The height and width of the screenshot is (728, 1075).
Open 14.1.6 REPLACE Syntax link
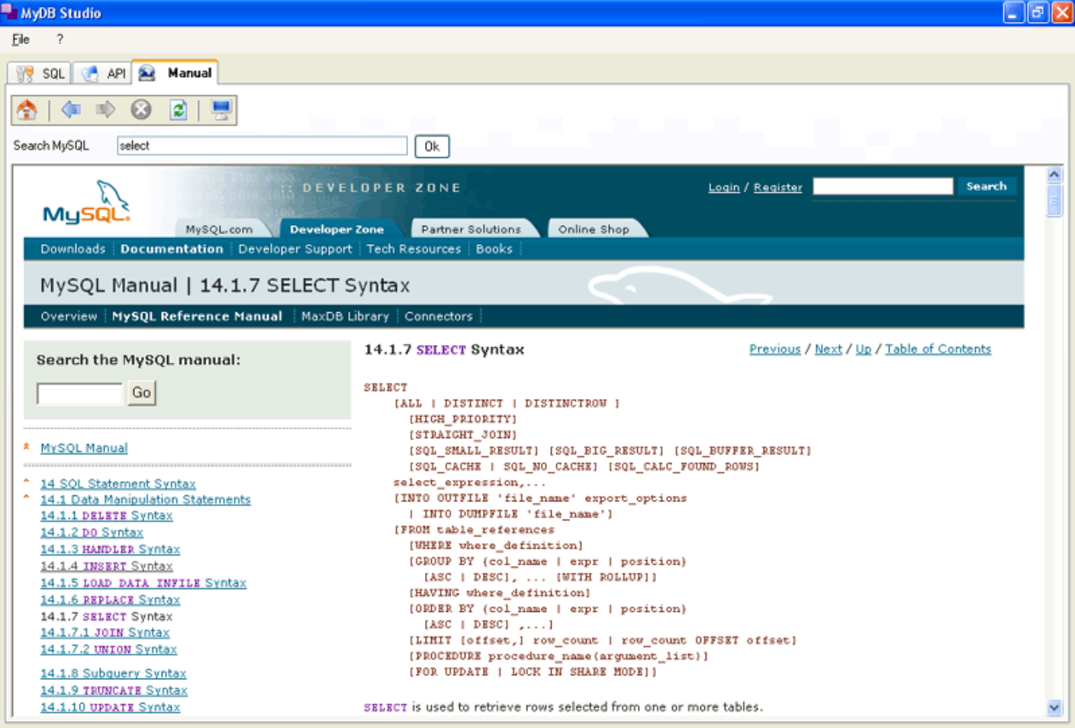click(111, 600)
